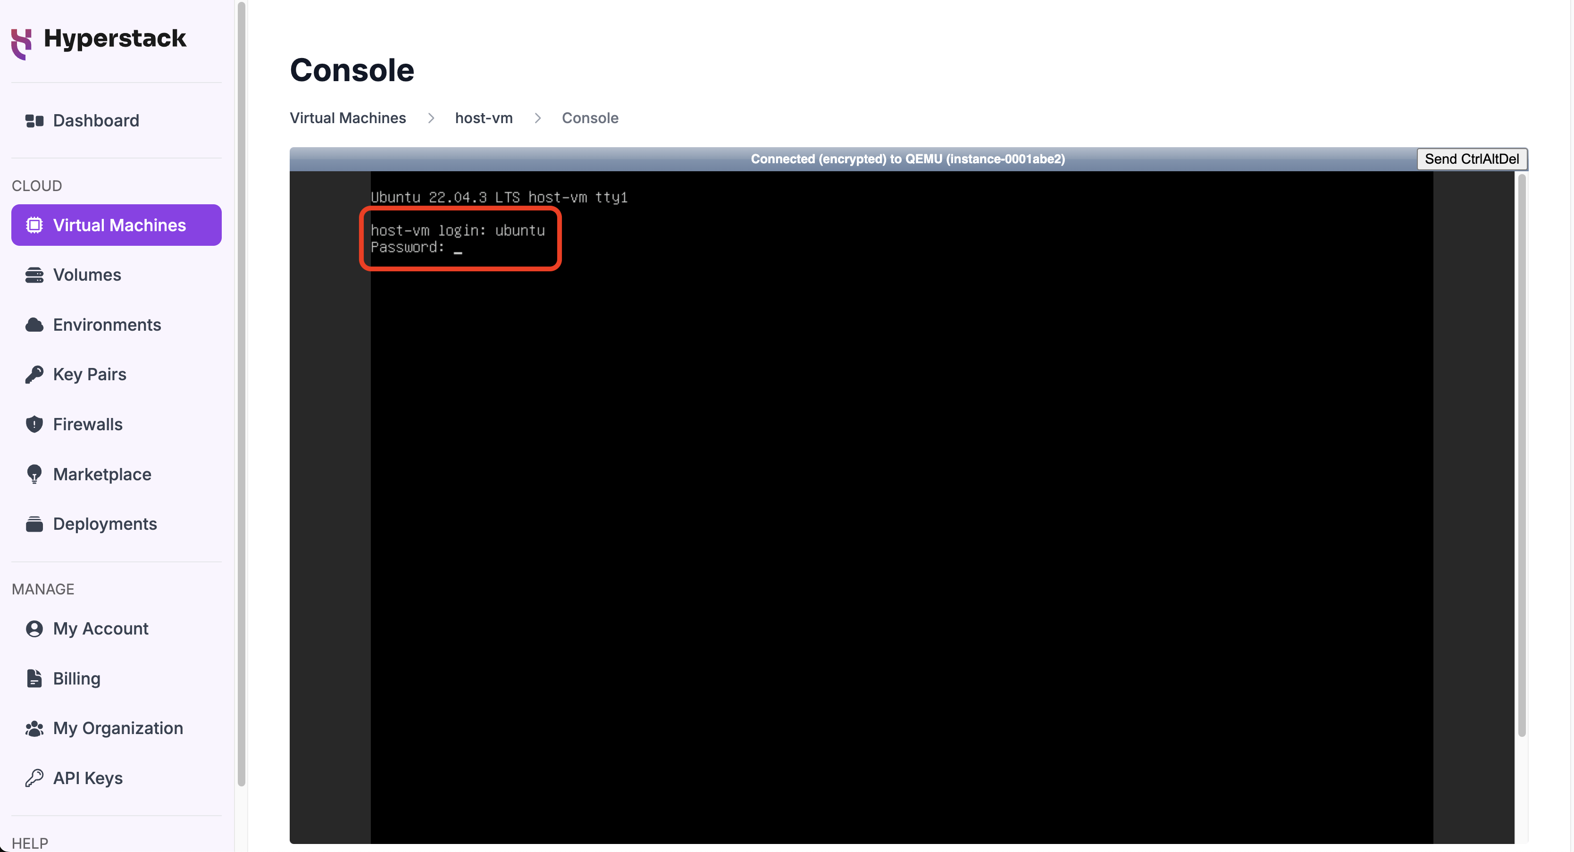The image size is (1574, 852).
Task: Click the Console page heading
Action: click(352, 70)
